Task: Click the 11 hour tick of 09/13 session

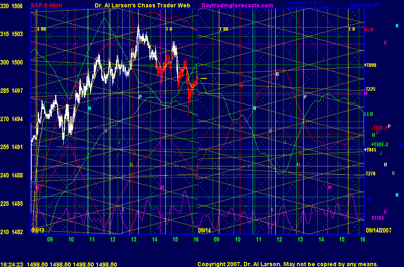Action: click(x=92, y=239)
